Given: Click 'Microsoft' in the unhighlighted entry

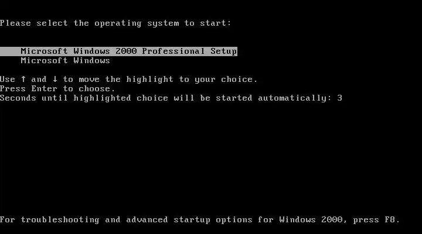Looking at the screenshot, I should (44, 61).
